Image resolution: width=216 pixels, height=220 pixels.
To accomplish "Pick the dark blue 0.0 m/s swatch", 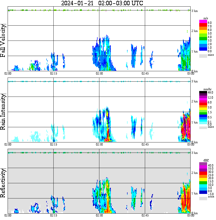I will 203,49.
